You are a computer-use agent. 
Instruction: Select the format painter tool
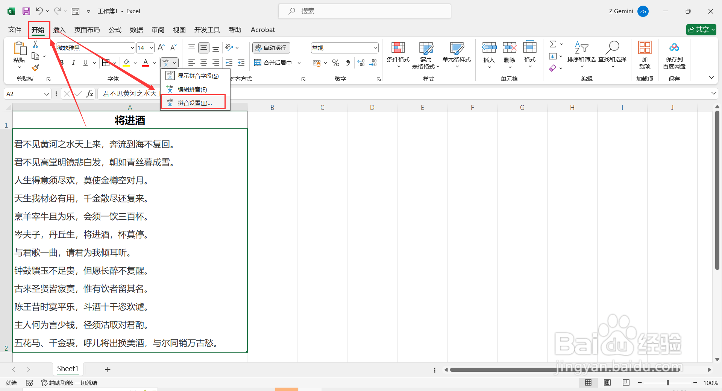35,68
